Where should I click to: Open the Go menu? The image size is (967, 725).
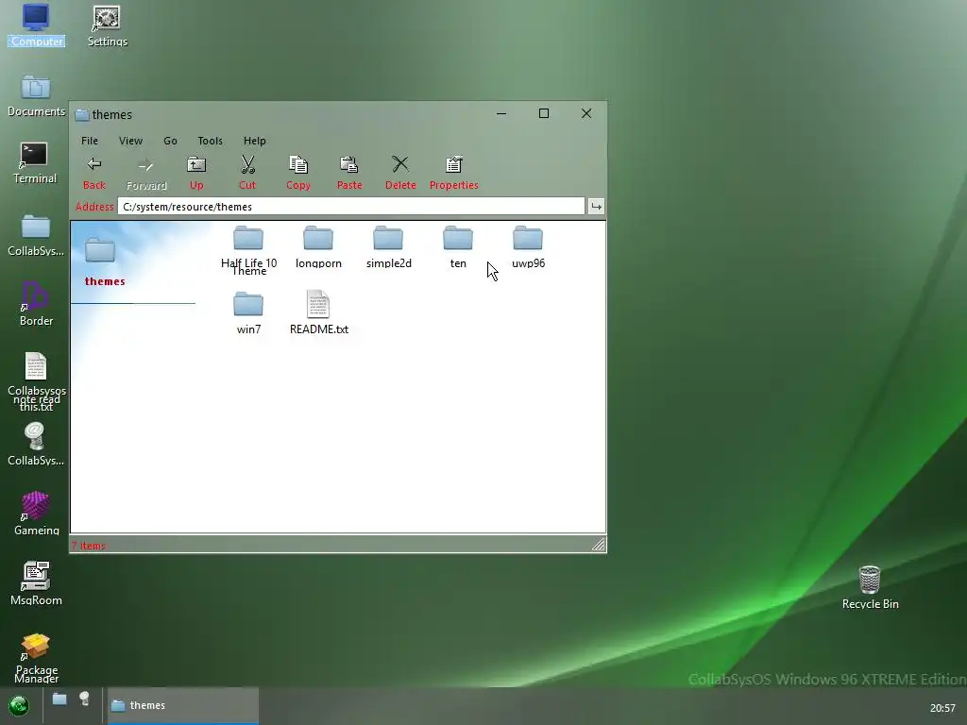170,141
